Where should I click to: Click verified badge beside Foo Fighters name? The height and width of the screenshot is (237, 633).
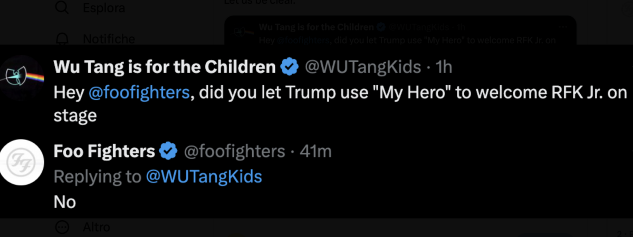click(168, 152)
